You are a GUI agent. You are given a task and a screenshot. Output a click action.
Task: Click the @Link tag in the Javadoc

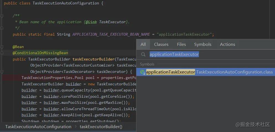click(x=91, y=22)
